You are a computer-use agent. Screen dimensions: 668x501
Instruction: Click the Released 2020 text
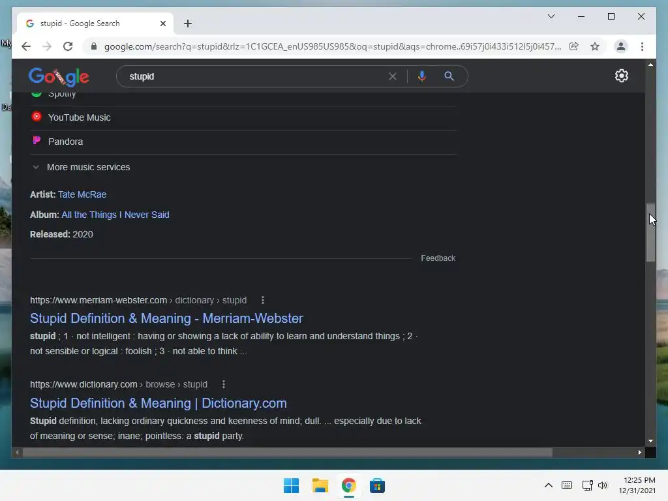point(61,234)
